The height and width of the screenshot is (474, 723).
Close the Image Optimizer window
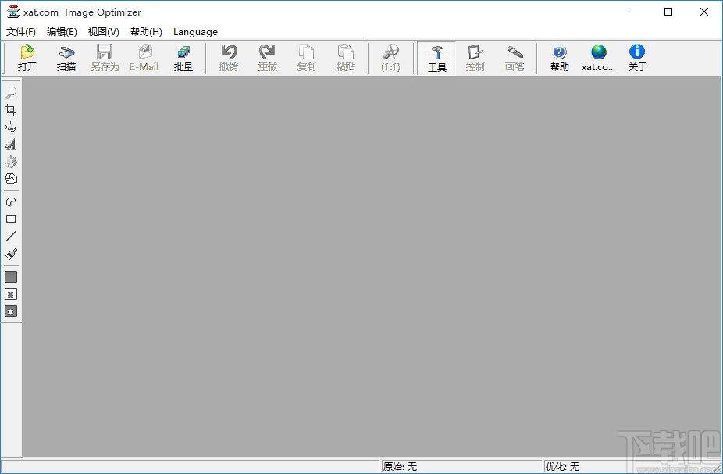(x=704, y=12)
